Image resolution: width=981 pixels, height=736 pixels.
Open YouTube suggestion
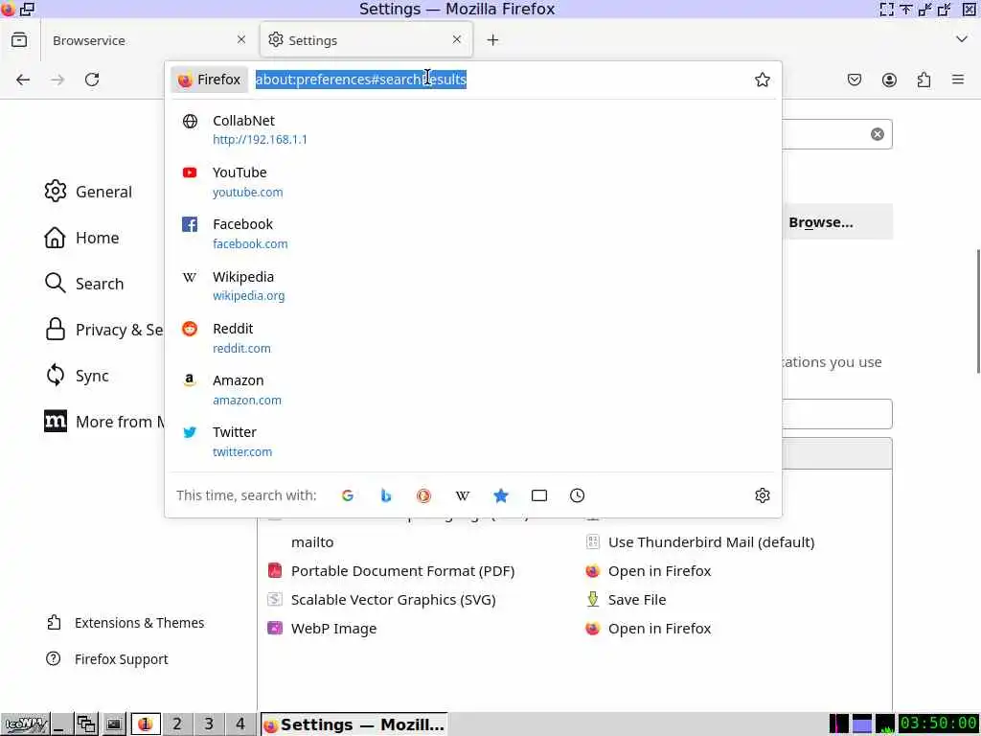tap(473, 181)
